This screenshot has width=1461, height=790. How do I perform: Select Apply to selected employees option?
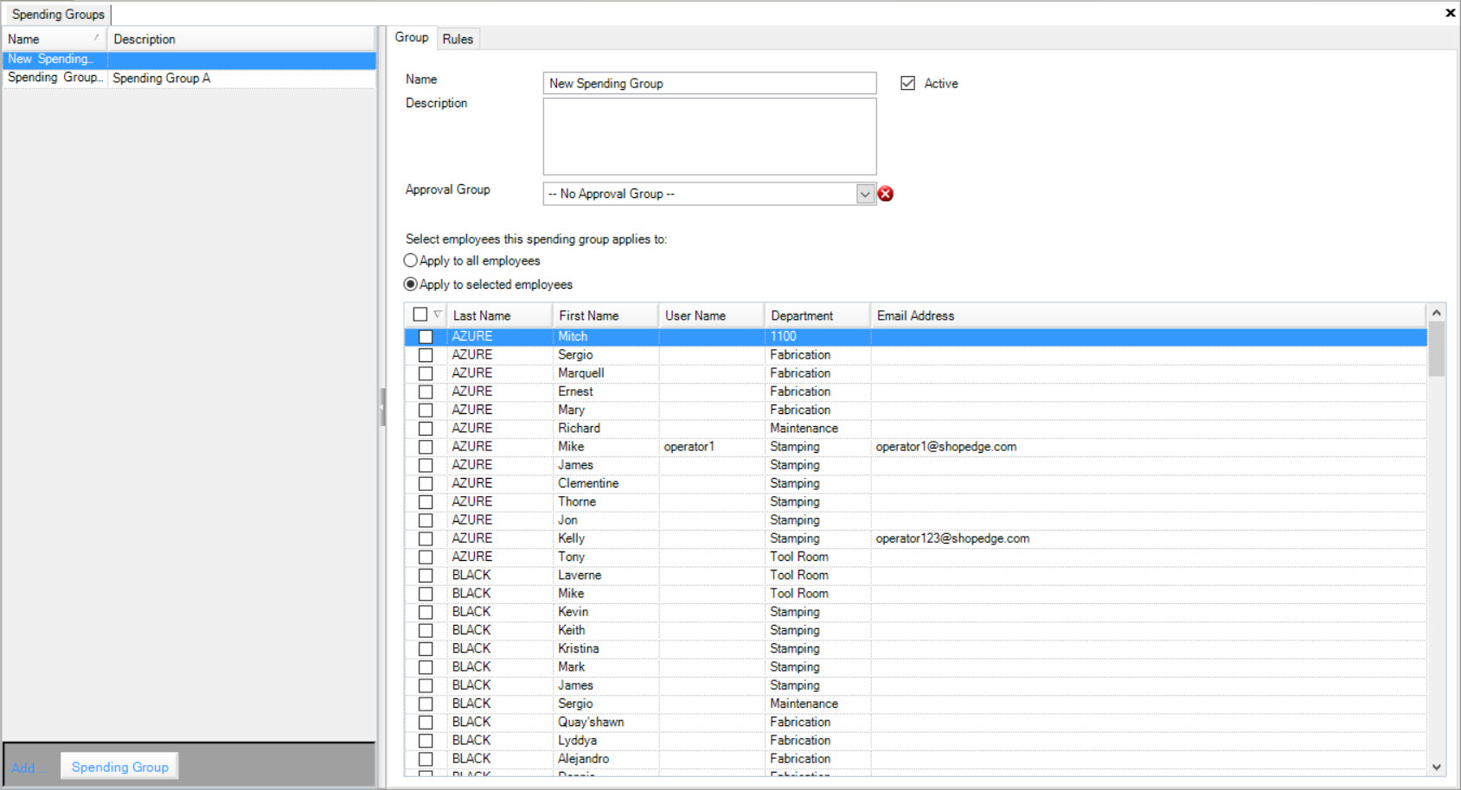[411, 284]
